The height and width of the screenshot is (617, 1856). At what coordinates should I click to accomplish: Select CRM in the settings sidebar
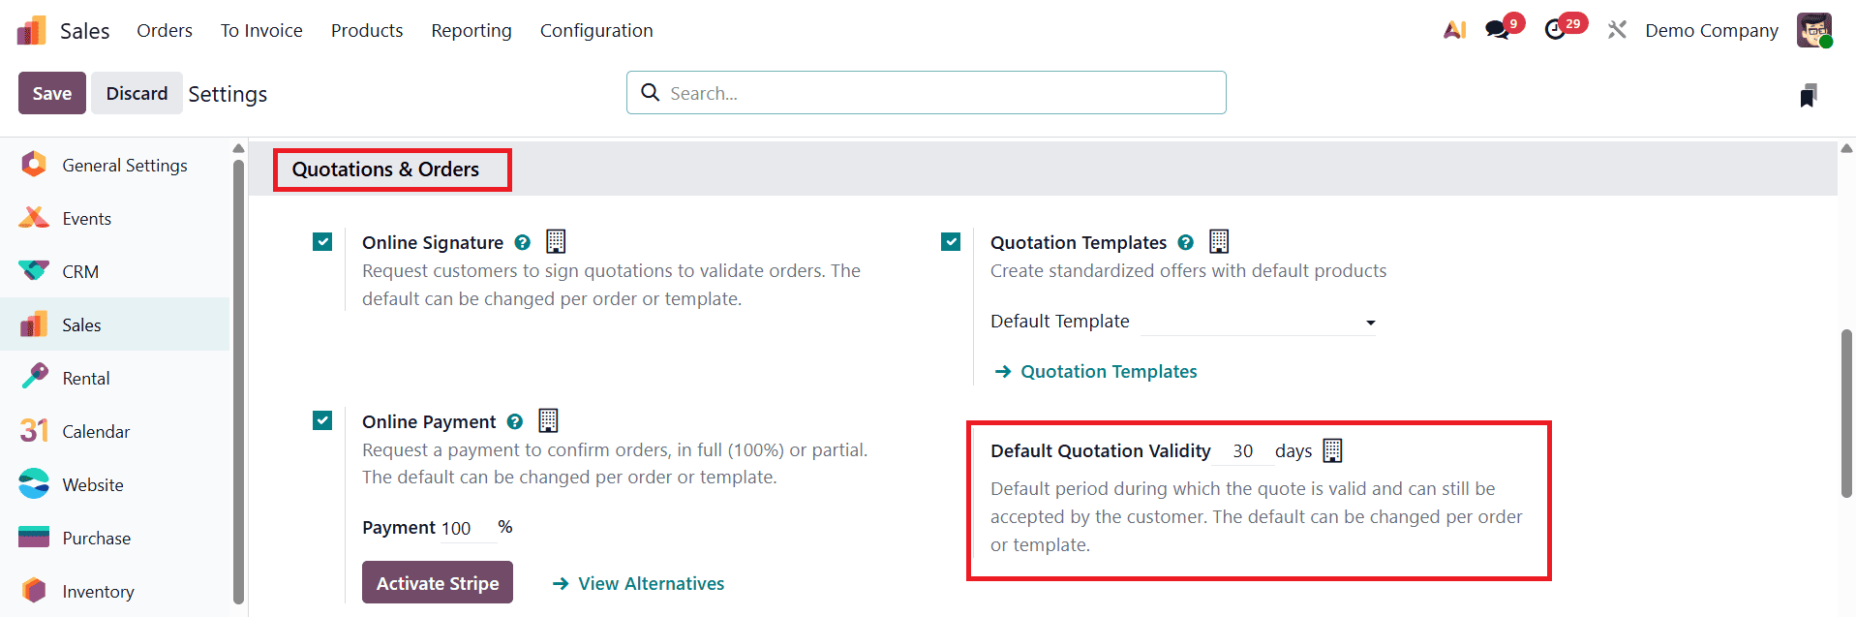coord(80,272)
